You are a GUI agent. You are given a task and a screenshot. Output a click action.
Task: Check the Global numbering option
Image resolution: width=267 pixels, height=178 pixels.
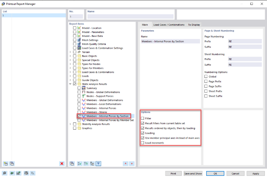[x=206, y=77]
